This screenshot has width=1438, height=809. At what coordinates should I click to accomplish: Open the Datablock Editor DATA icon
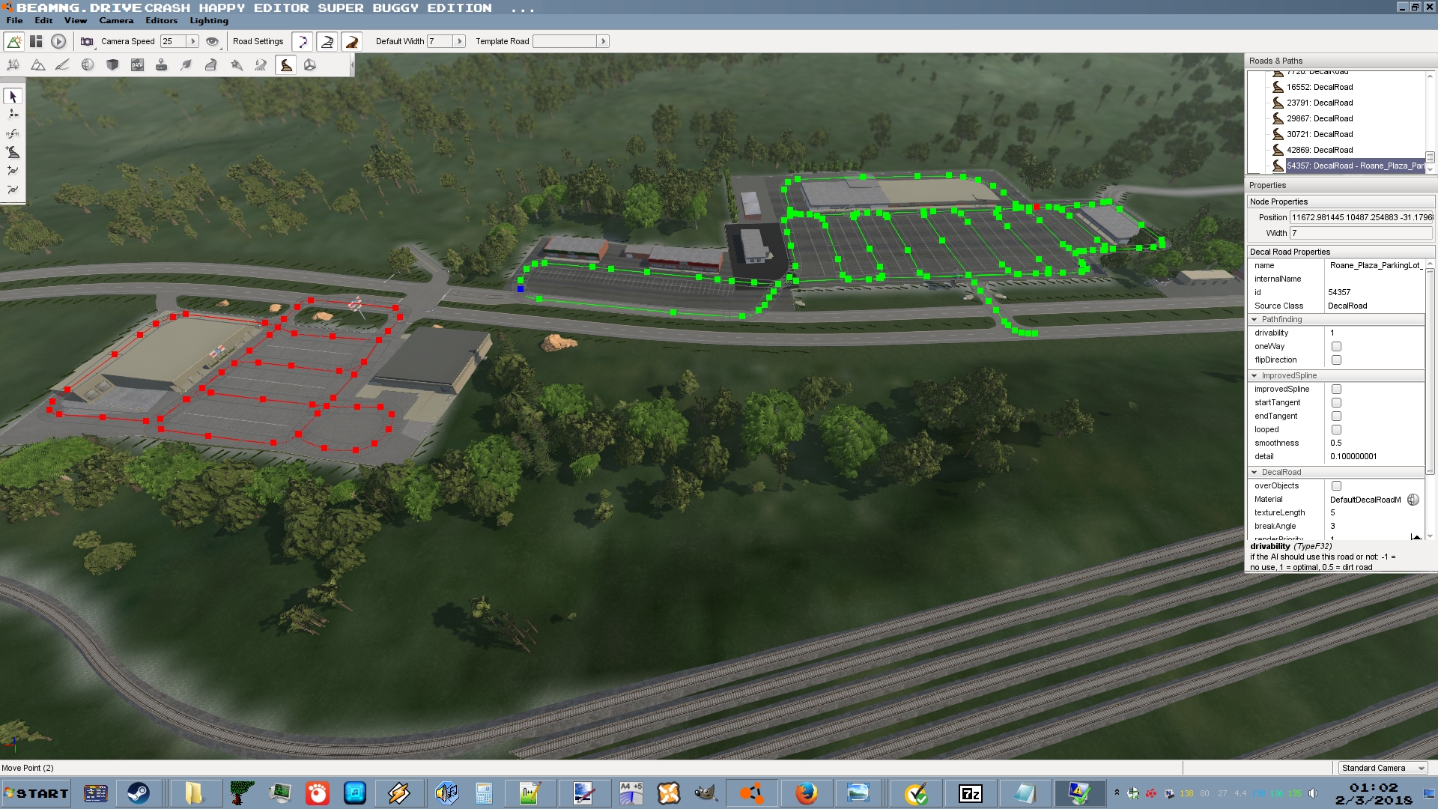point(137,65)
